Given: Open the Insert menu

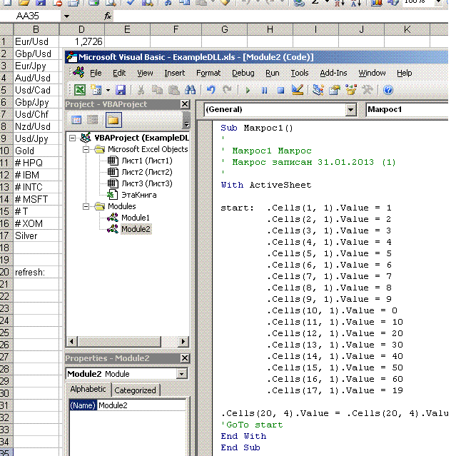Looking at the screenshot, I should click(x=175, y=73).
